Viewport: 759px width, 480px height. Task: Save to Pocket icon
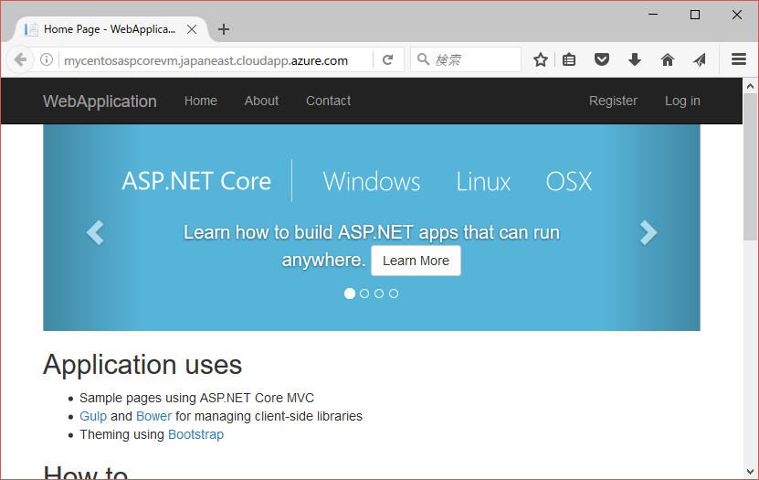tap(602, 59)
